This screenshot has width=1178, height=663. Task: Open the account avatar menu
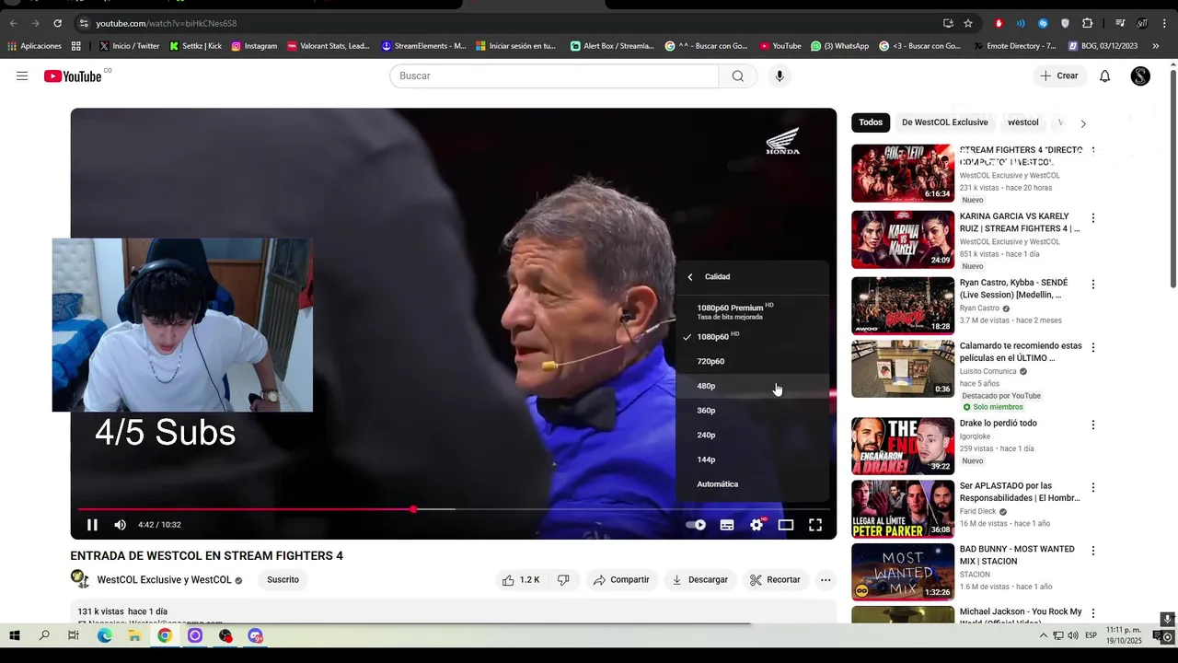(x=1140, y=76)
